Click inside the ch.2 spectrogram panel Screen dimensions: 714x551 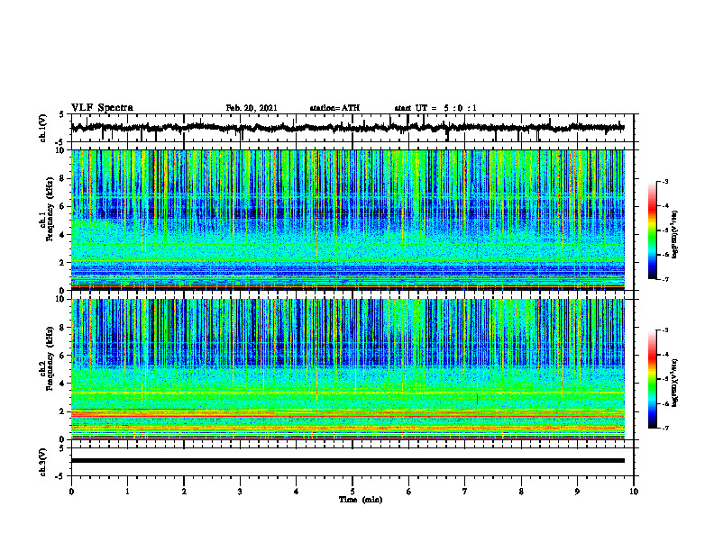(x=348, y=369)
